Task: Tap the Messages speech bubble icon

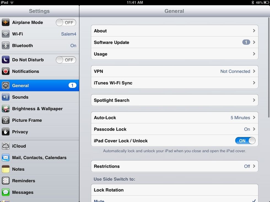Action: click(x=6, y=192)
